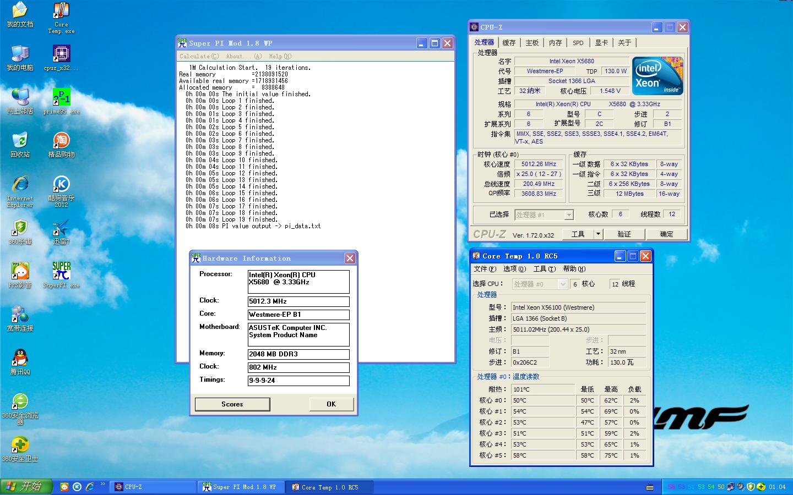Click the 360 shield tray icon
Viewport: 793px width, 495px height.
click(x=750, y=487)
